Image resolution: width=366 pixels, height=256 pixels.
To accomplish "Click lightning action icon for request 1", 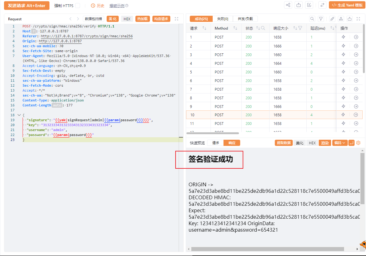I will point(343,37).
